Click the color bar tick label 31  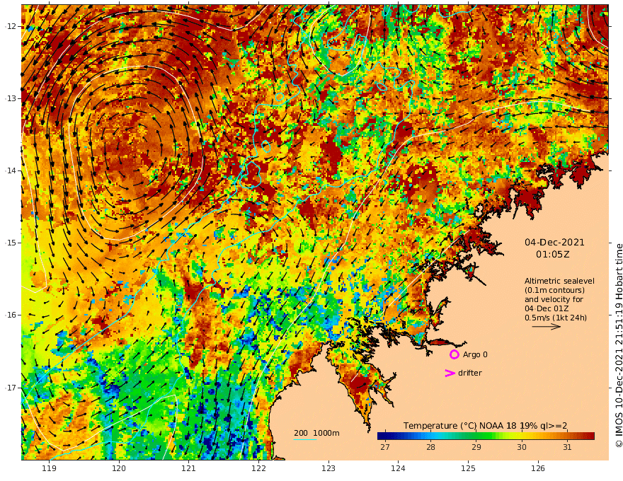pyautogui.click(x=567, y=447)
